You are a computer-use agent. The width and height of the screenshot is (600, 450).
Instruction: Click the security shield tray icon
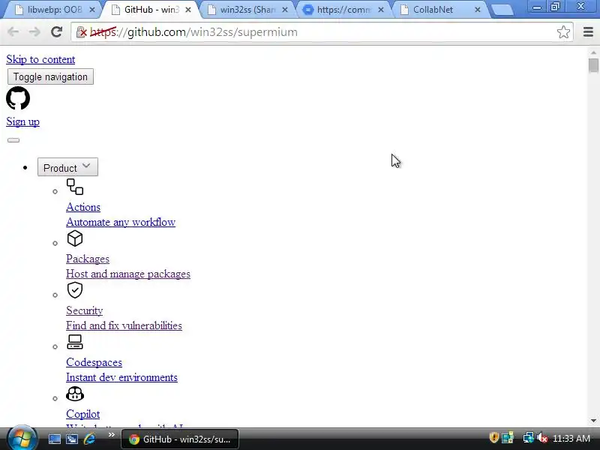494,438
